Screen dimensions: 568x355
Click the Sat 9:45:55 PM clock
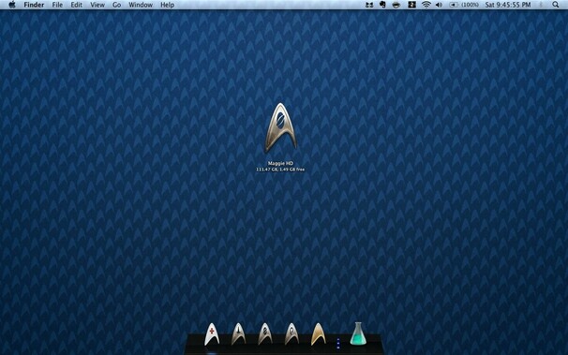tap(508, 5)
